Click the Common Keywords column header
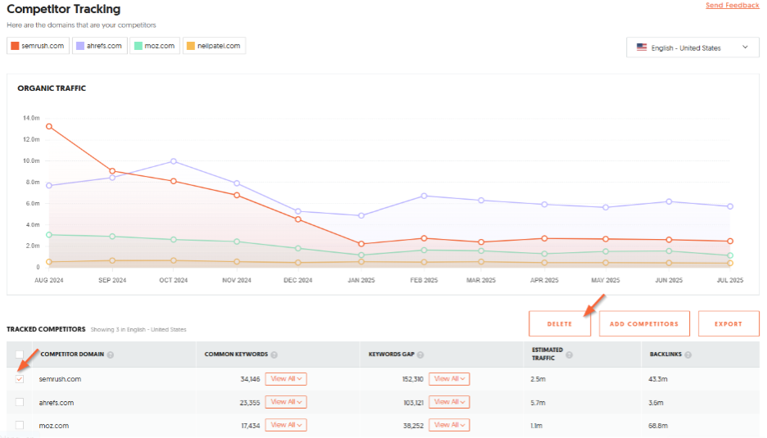This screenshot has height=438, width=767. [x=236, y=354]
